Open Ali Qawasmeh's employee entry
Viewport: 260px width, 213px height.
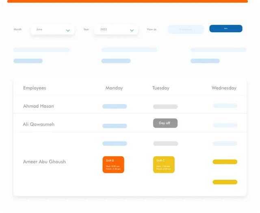[x=39, y=124]
